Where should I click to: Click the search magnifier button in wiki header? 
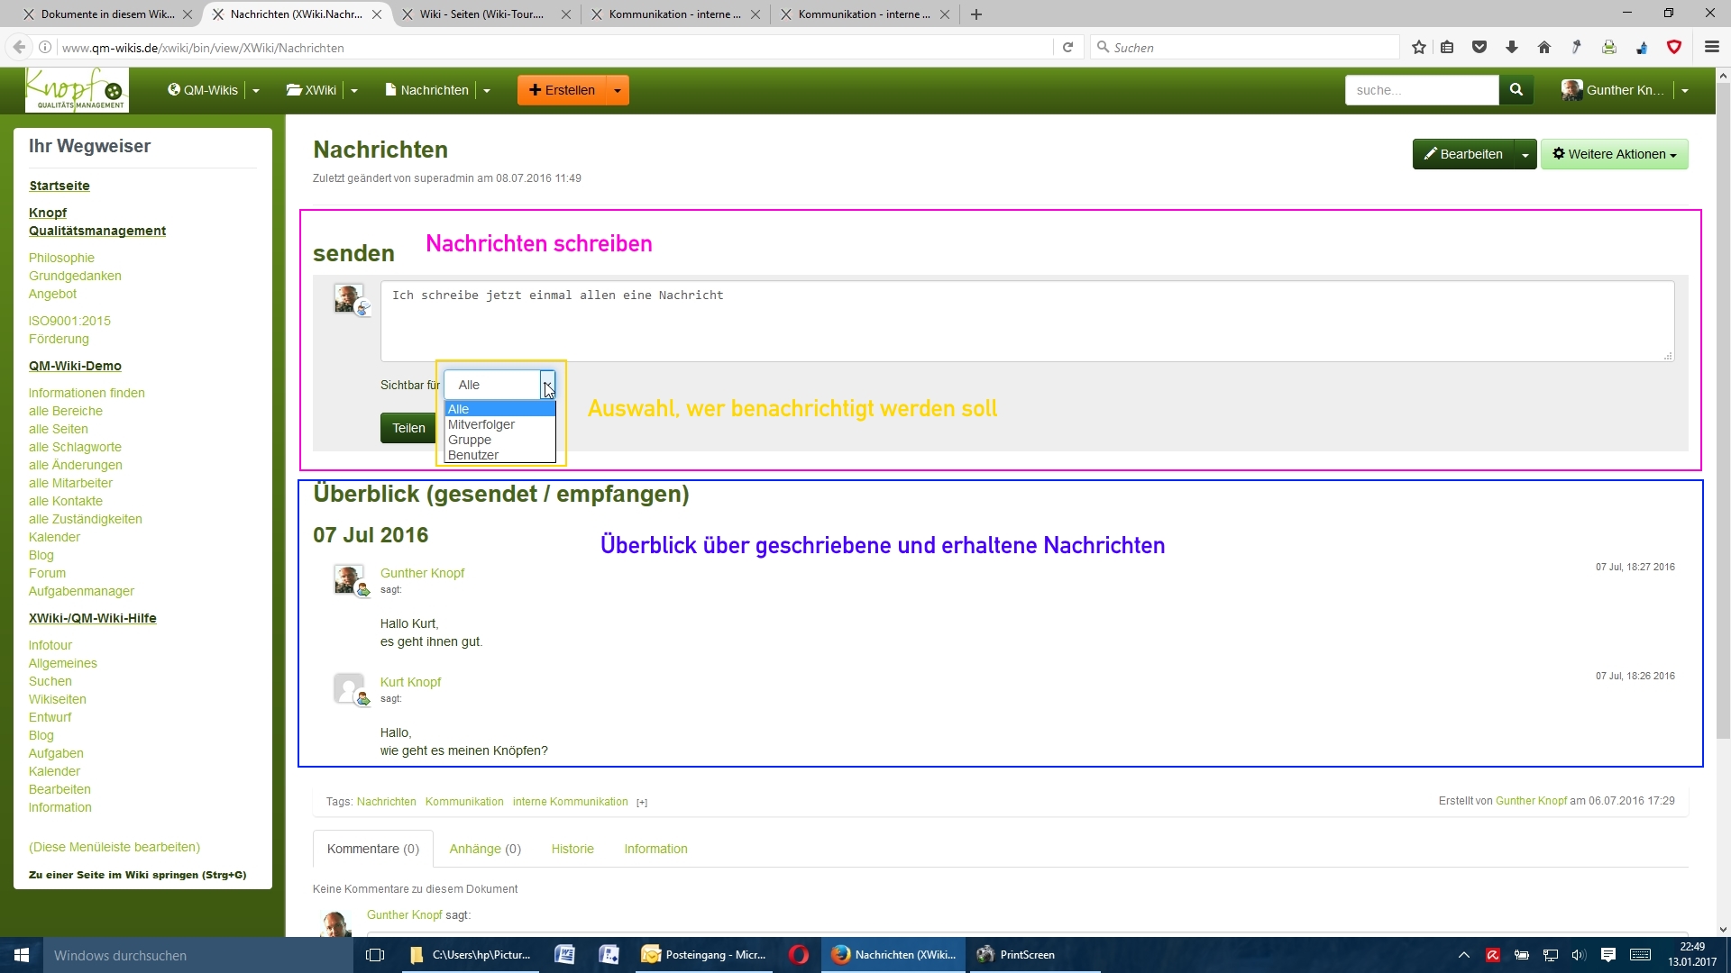pos(1516,90)
